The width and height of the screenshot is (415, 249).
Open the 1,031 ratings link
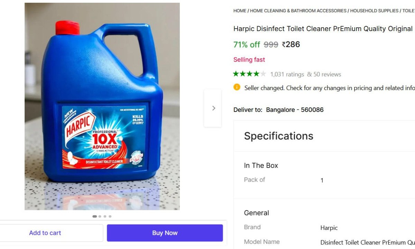[x=287, y=74]
